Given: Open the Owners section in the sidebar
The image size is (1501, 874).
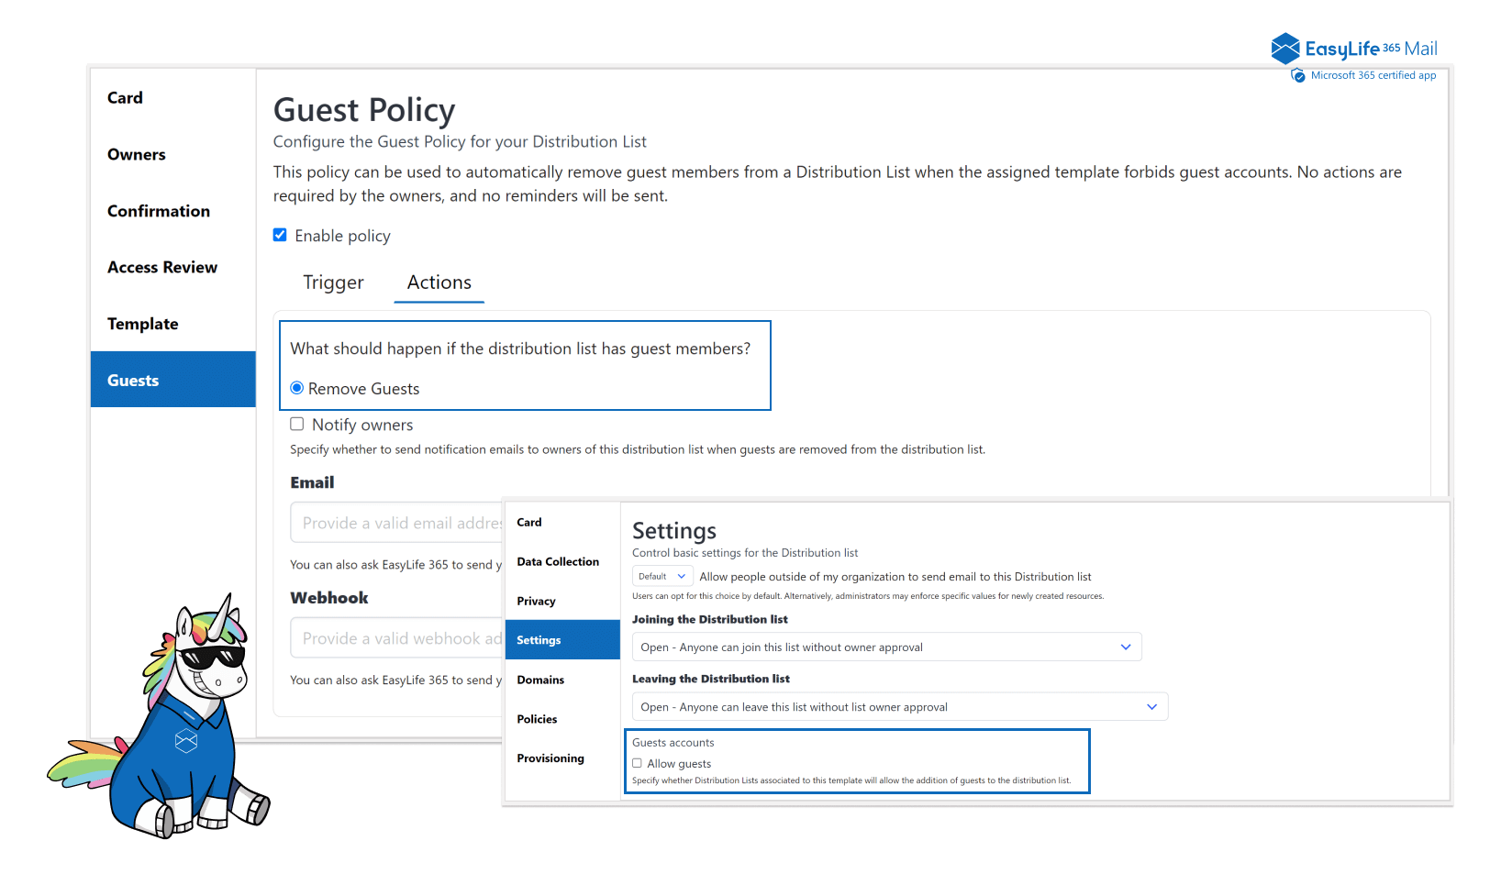Looking at the screenshot, I should pyautogui.click(x=136, y=154).
